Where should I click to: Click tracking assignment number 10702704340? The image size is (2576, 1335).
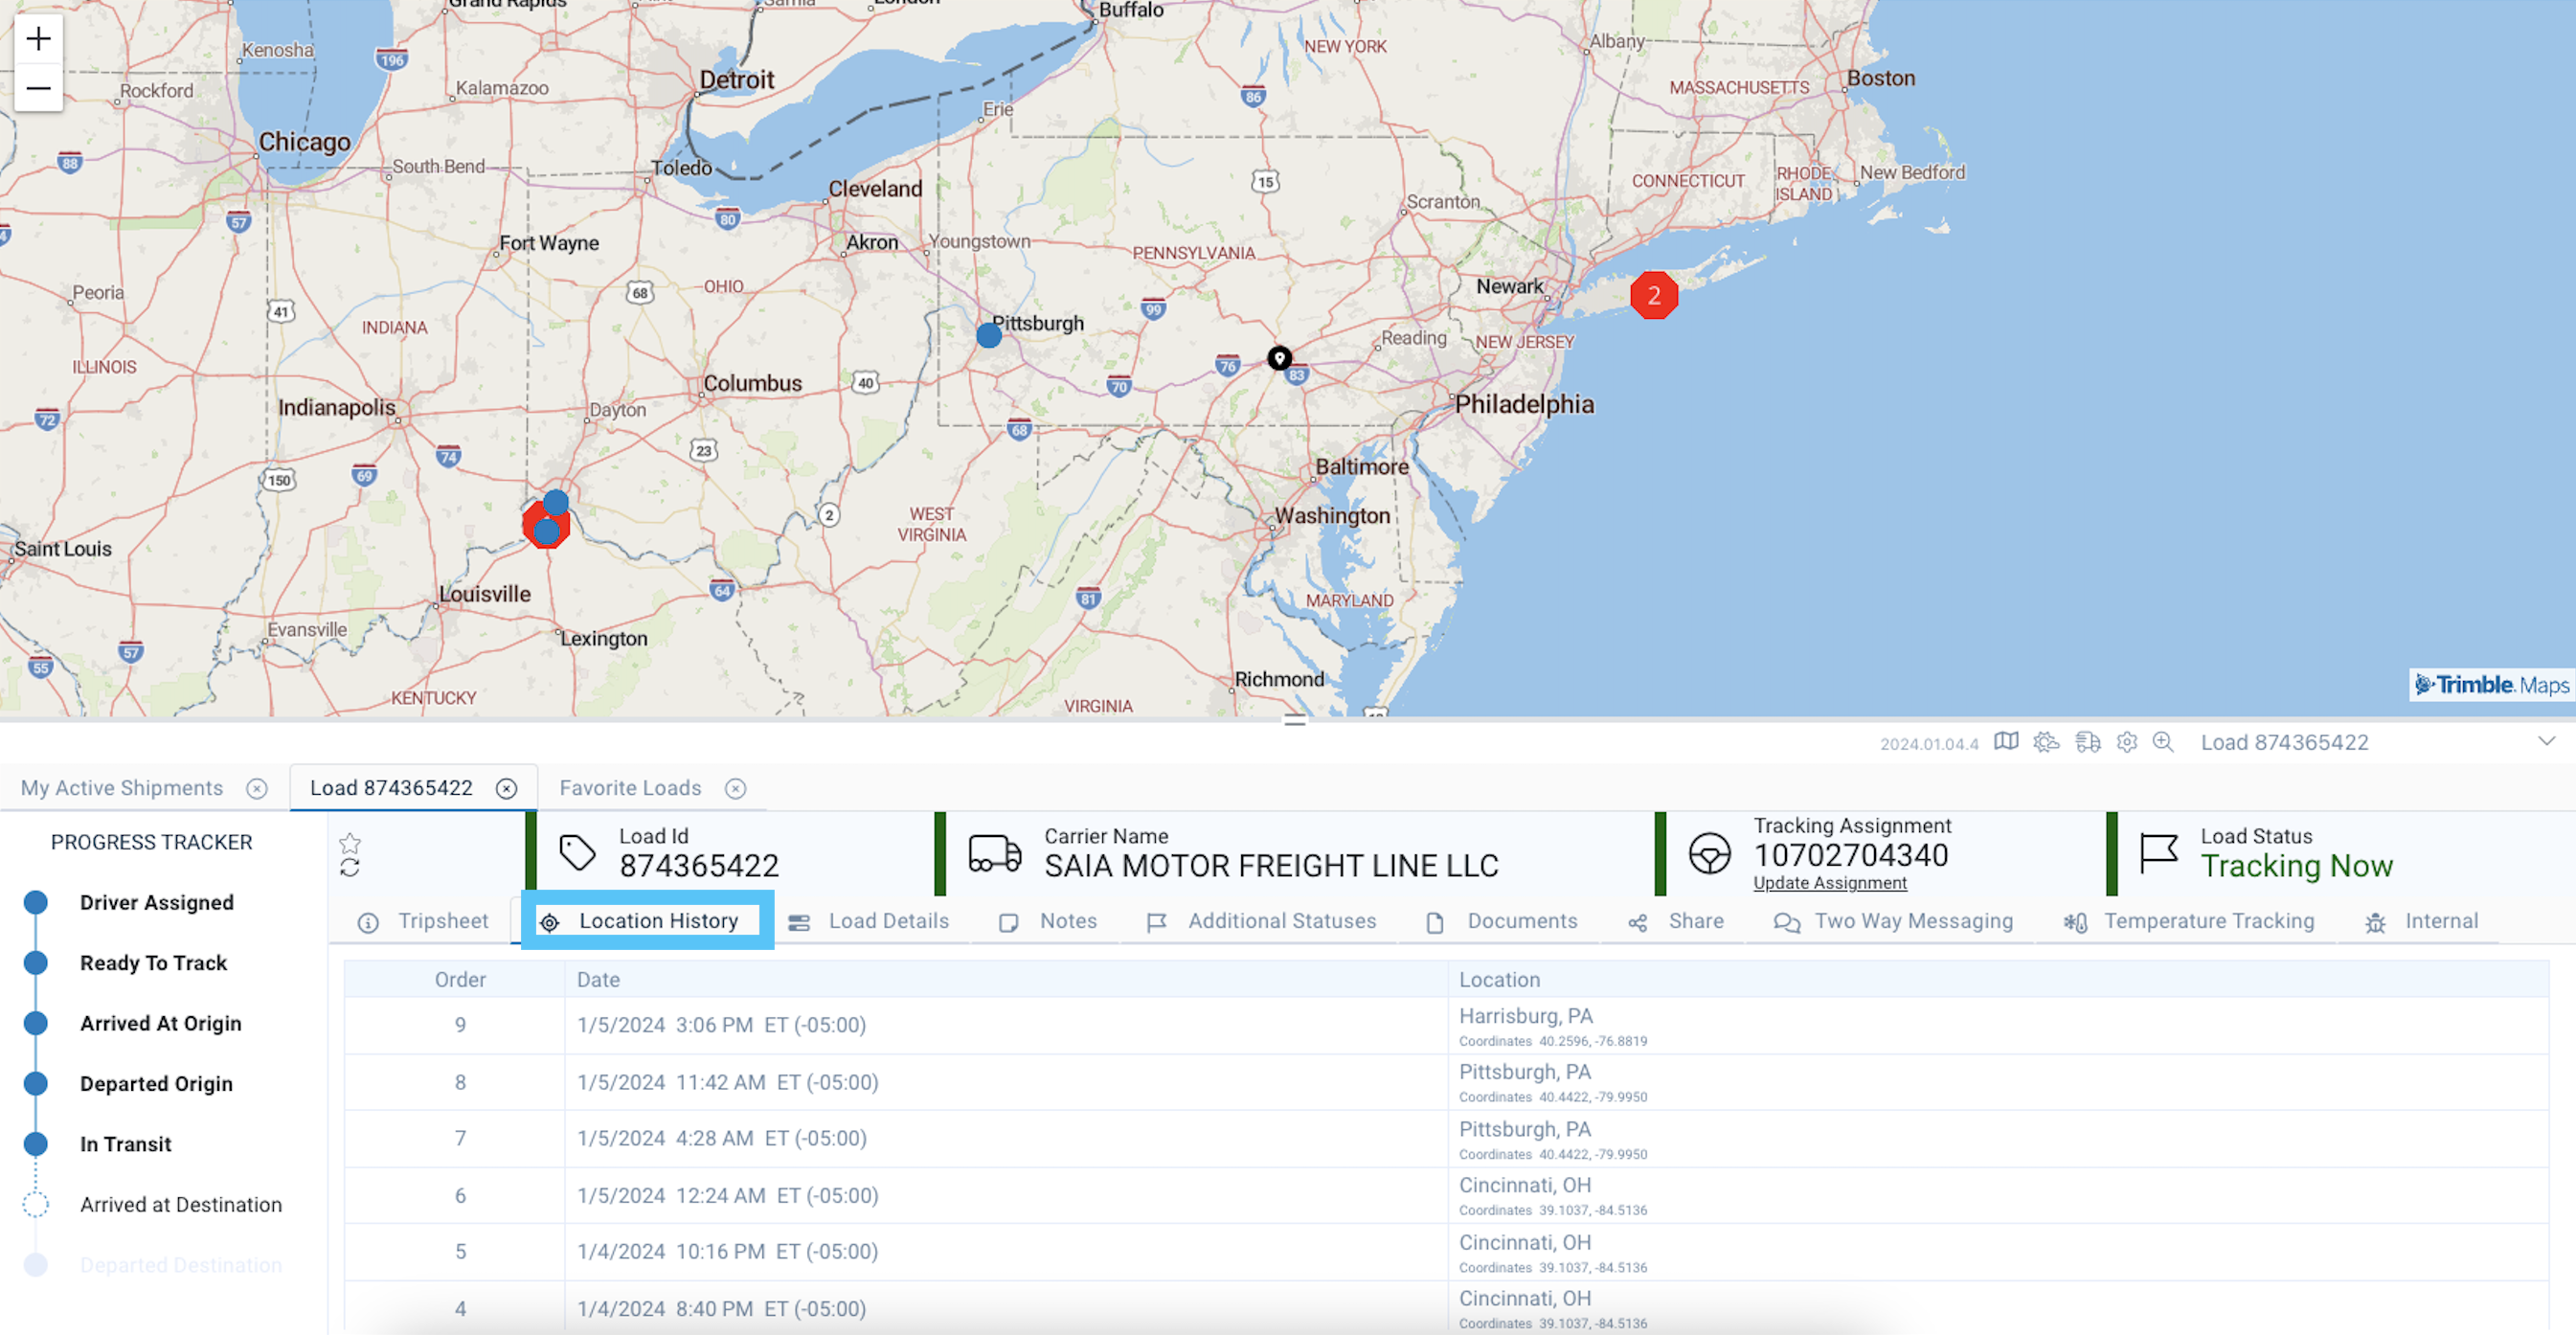(x=1851, y=855)
